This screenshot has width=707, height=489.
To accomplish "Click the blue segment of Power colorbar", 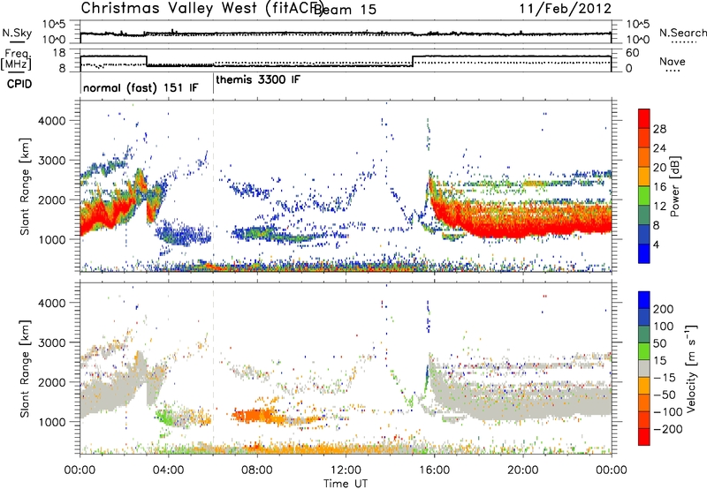I will tap(644, 253).
